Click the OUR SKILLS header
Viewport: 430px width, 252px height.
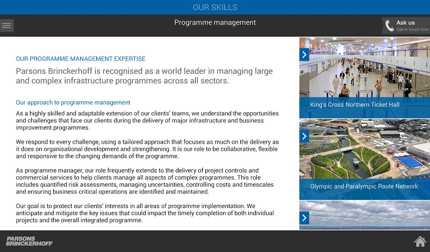coord(215,7)
